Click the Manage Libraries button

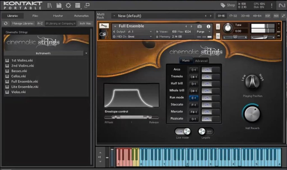tap(23, 24)
